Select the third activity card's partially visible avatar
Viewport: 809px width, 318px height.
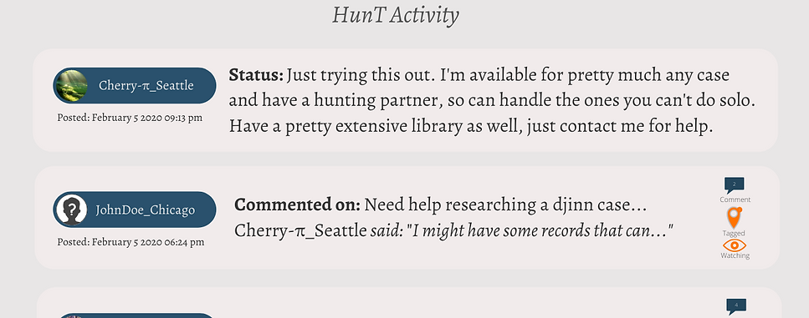click(71, 316)
